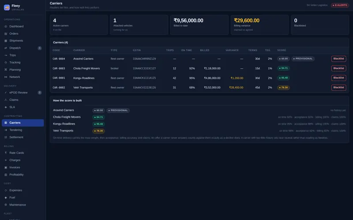Click the TRIPS column header

[x=170, y=50]
